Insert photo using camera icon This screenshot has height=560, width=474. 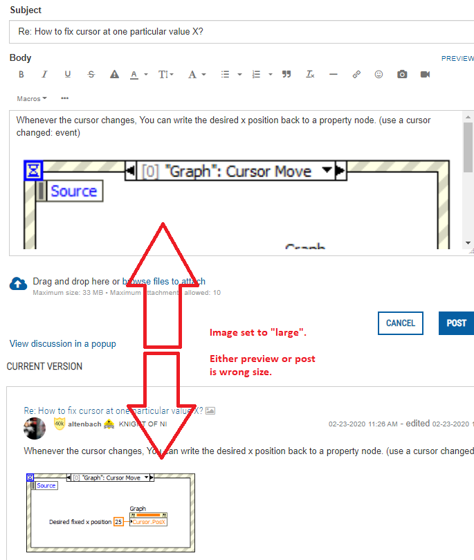[402, 74]
